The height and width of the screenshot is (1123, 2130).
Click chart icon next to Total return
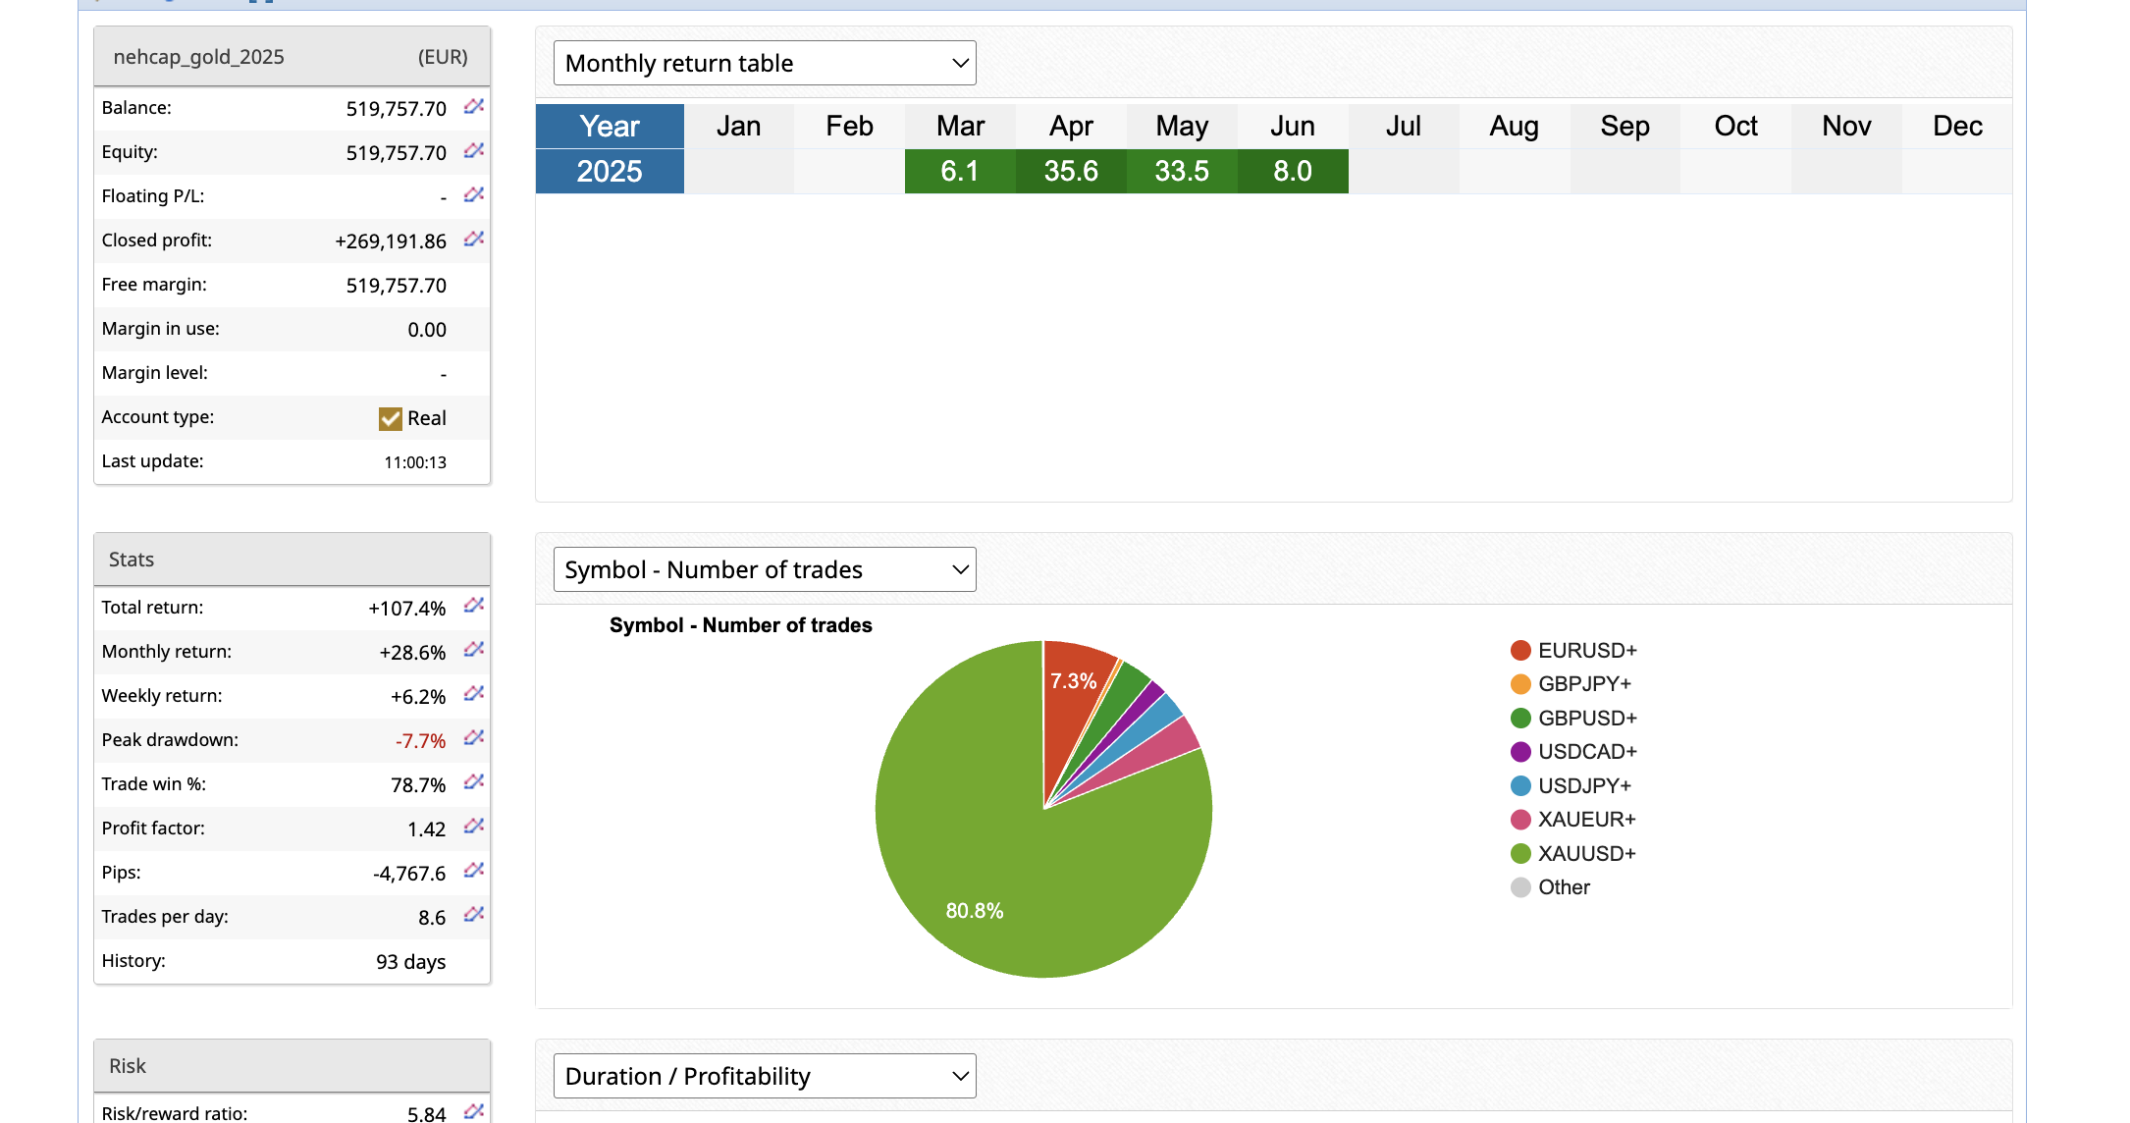pyautogui.click(x=474, y=605)
